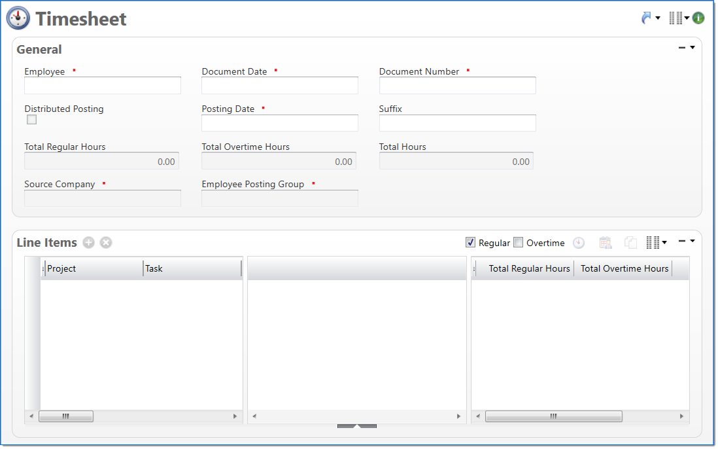Uncheck the Regular checkbox
The image size is (718, 449).
tap(470, 243)
